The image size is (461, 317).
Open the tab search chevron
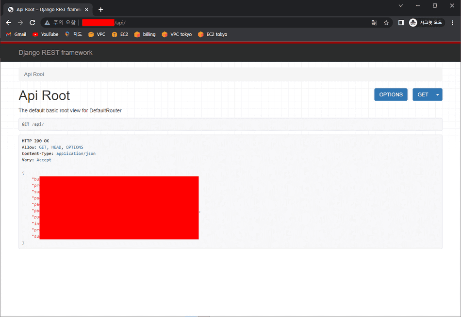pyautogui.click(x=401, y=6)
